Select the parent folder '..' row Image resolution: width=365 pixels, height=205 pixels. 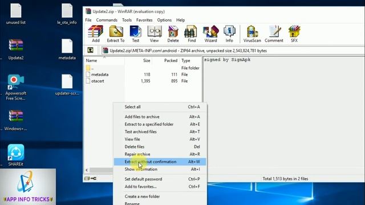click(x=143, y=68)
